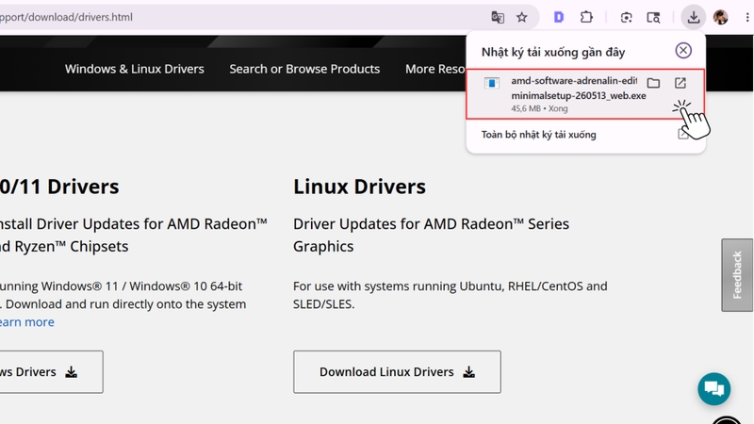Click Nhật ký tải xuống gần đây title
The width and height of the screenshot is (754, 424).
point(553,52)
